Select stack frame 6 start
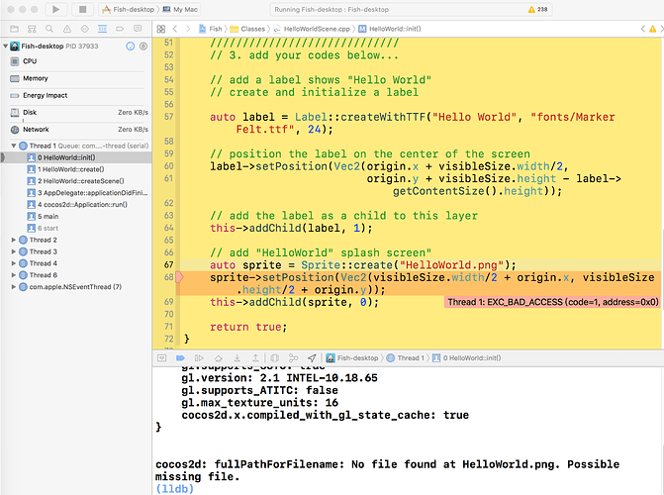The height and width of the screenshot is (495, 664). coord(76,228)
